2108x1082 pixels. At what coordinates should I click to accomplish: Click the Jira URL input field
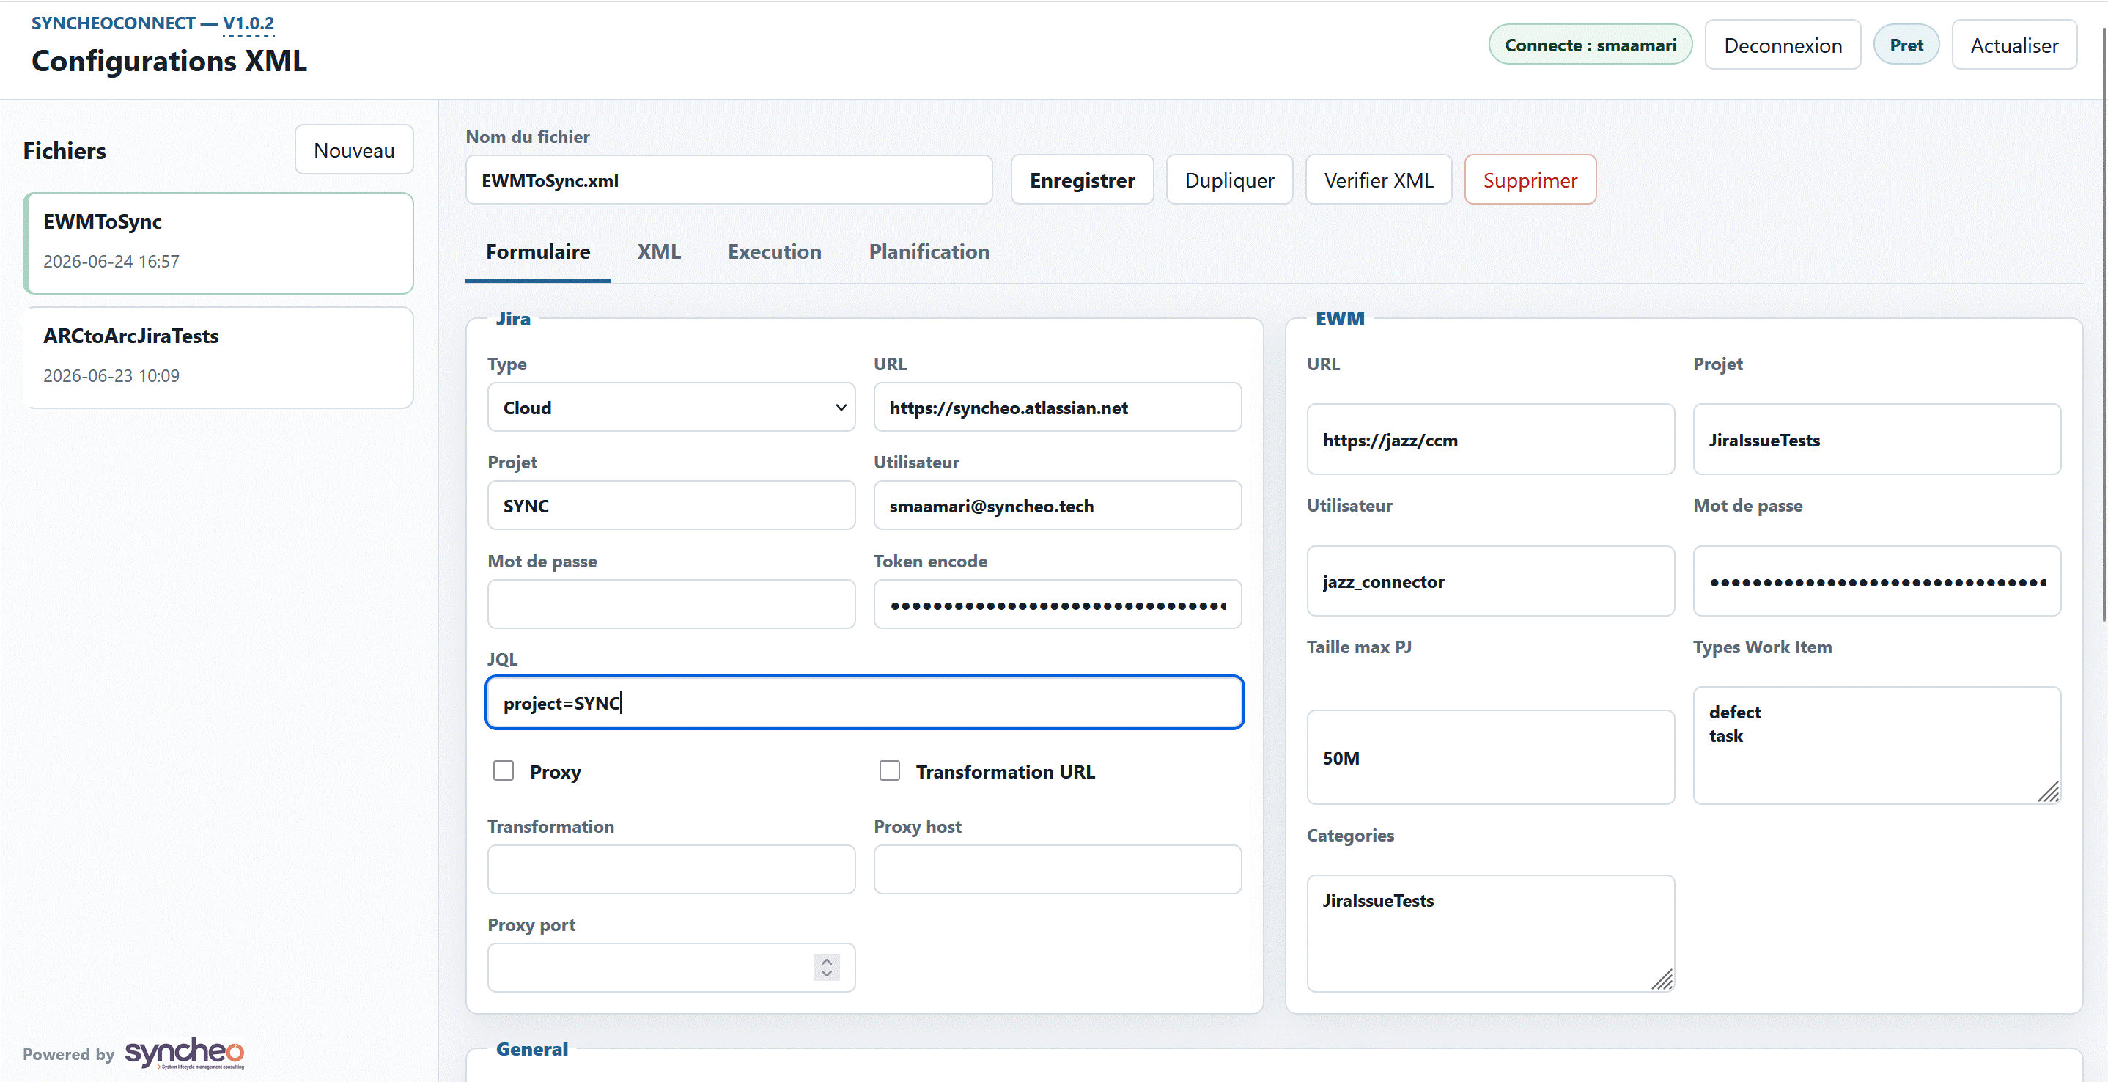[x=1057, y=408]
